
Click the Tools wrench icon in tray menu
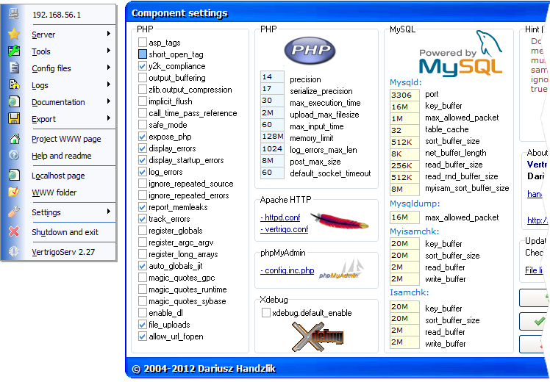[x=14, y=51]
